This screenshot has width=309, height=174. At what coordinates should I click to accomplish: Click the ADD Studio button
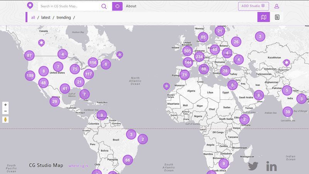[253, 6]
